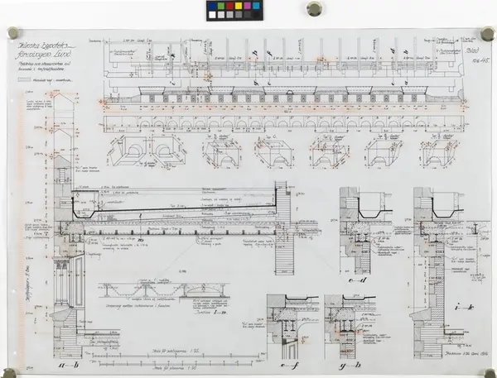The width and height of the screenshot is (497, 378).
Task: Pick the yellow color chart swatch
Action: click(x=239, y=6)
